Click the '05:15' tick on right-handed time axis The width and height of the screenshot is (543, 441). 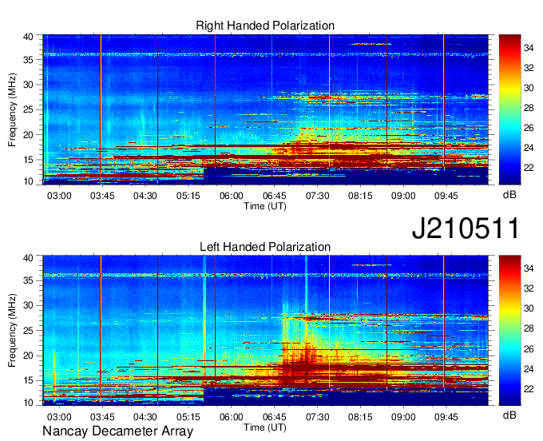pos(188,196)
